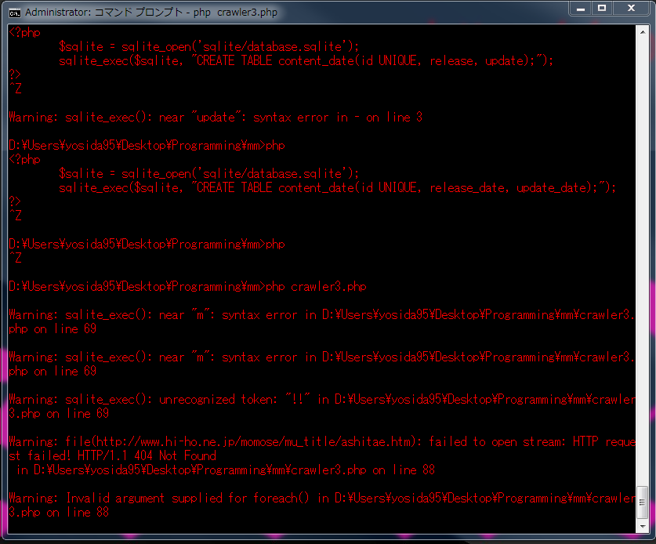Click the 'unrecognized token' warning line
The height and width of the screenshot is (544, 656).
[235, 400]
